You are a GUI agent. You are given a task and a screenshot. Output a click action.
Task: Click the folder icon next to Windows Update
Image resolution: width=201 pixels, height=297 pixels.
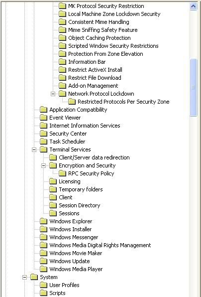[x=43, y=261]
